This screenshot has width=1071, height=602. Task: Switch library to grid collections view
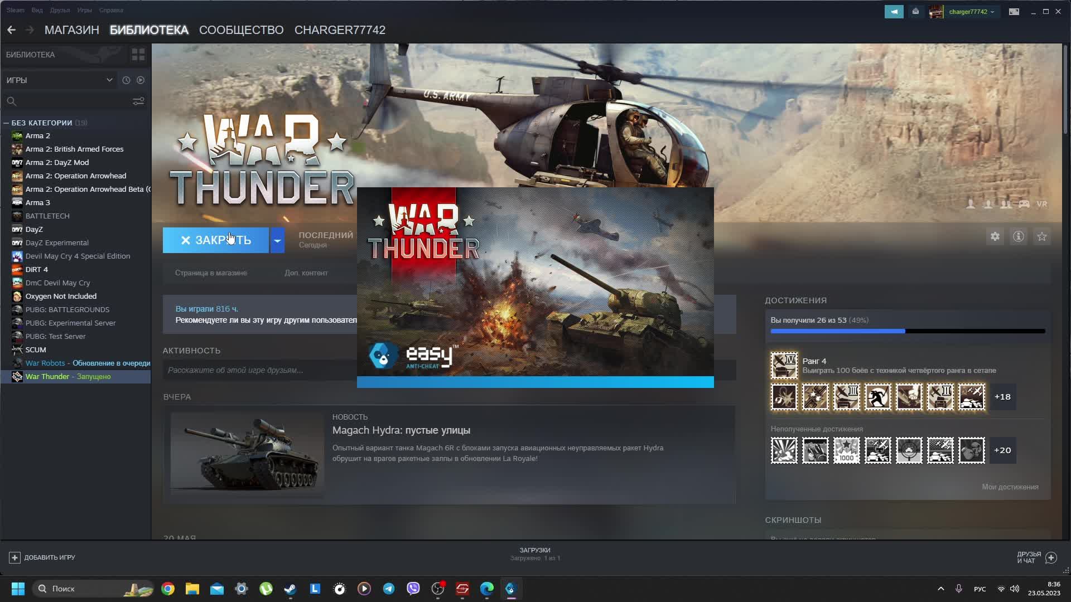pos(138,55)
